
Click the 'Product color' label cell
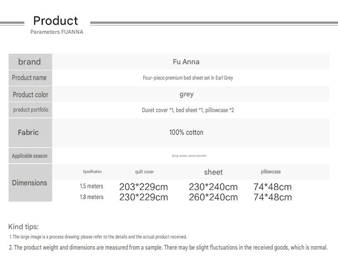[x=30, y=94]
